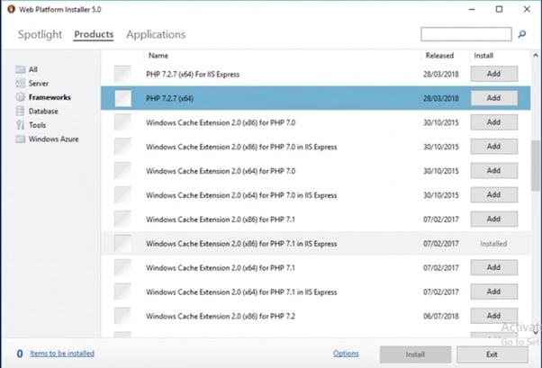Switch to the Spotlight tab

41,35
